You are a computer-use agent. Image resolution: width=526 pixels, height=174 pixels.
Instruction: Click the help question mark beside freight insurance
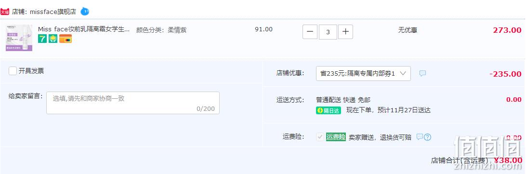coord(427,137)
